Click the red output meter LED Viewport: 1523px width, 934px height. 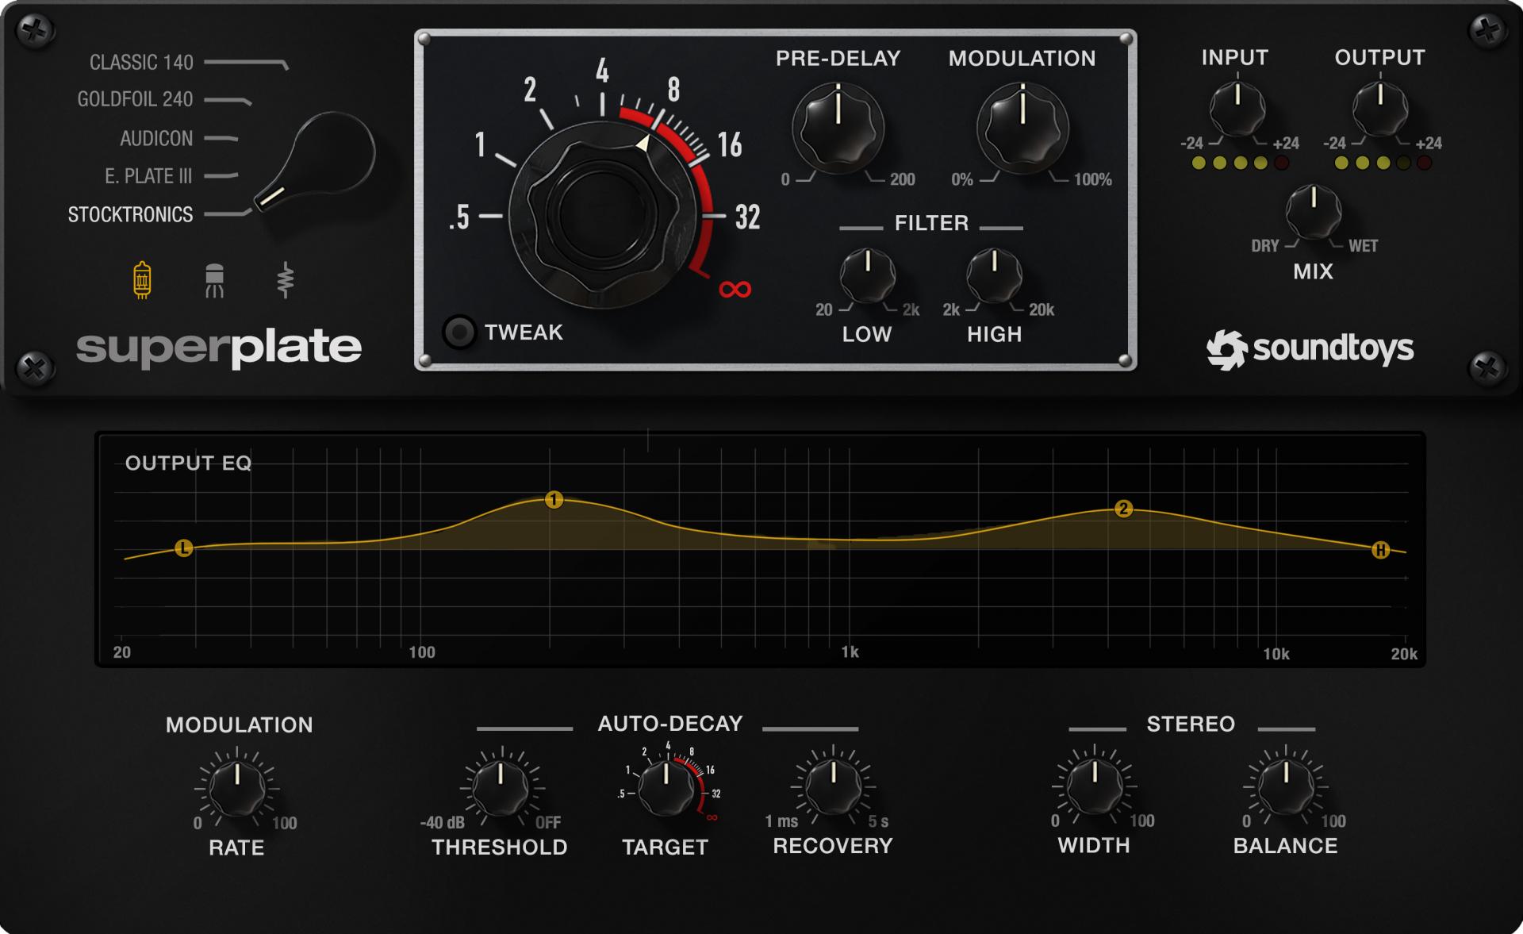coord(1425,163)
